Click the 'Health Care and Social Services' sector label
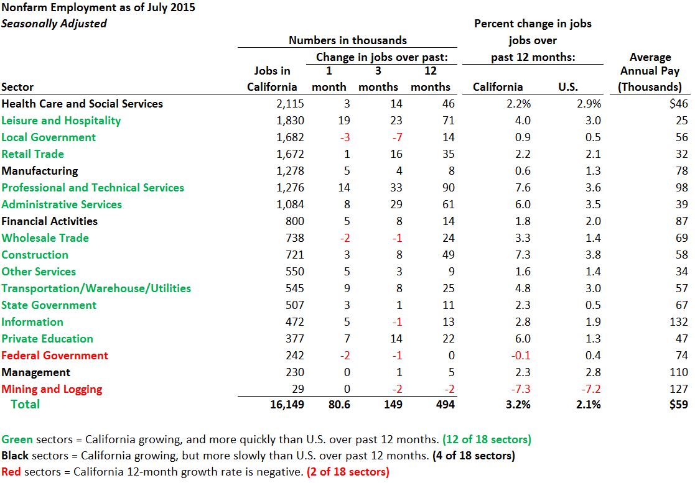This screenshot has width=695, height=483. coord(82,104)
